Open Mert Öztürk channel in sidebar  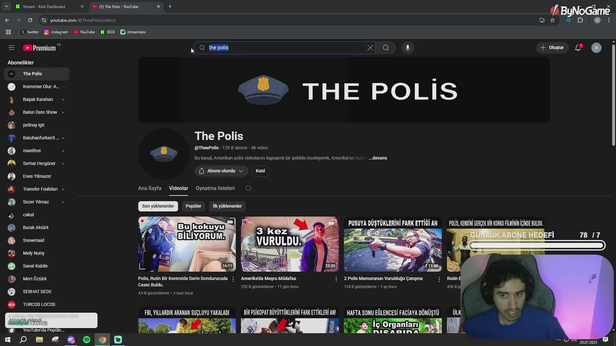tap(37, 279)
